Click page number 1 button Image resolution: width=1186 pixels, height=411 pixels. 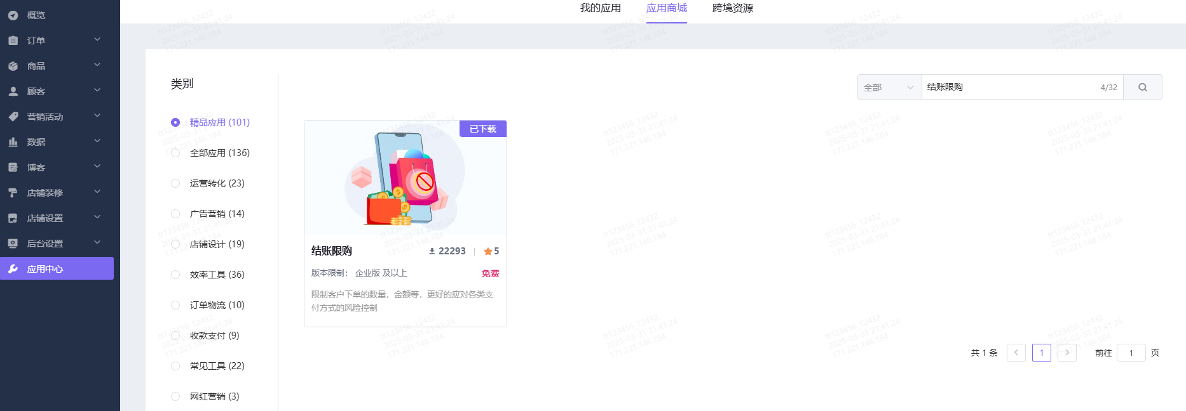pos(1042,353)
